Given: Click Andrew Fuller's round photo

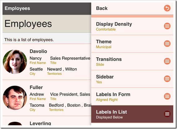Looking at the screenshot, I should click(15, 98).
